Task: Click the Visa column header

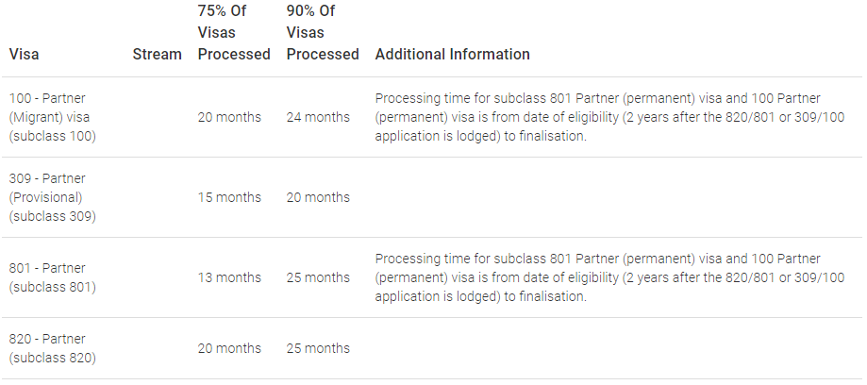Action: coord(24,54)
